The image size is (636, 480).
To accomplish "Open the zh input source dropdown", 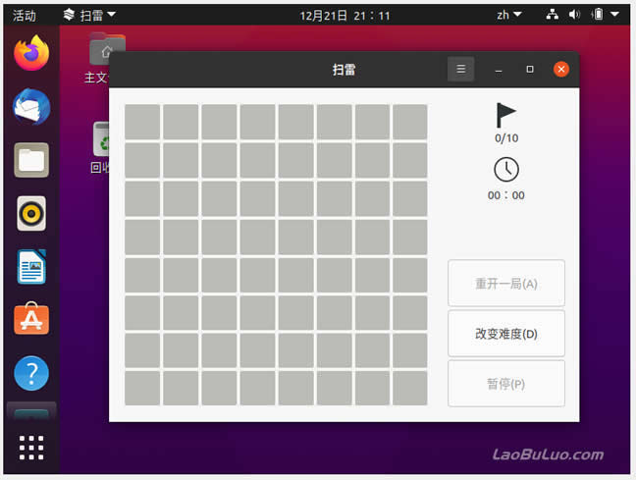I will point(508,15).
